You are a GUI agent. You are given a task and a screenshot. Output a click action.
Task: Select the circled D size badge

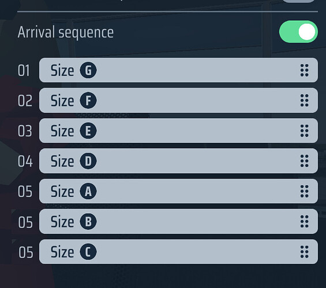point(88,161)
